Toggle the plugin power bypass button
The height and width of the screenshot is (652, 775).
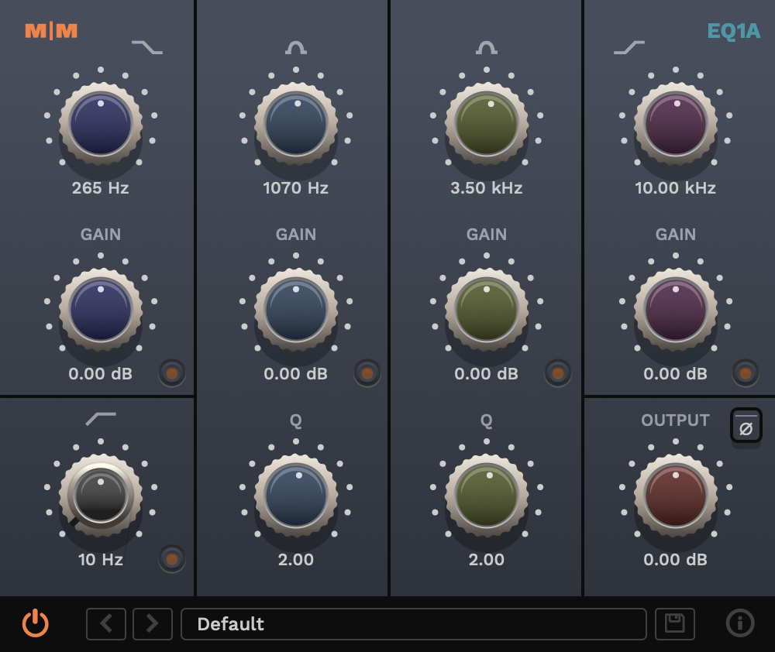tap(36, 623)
